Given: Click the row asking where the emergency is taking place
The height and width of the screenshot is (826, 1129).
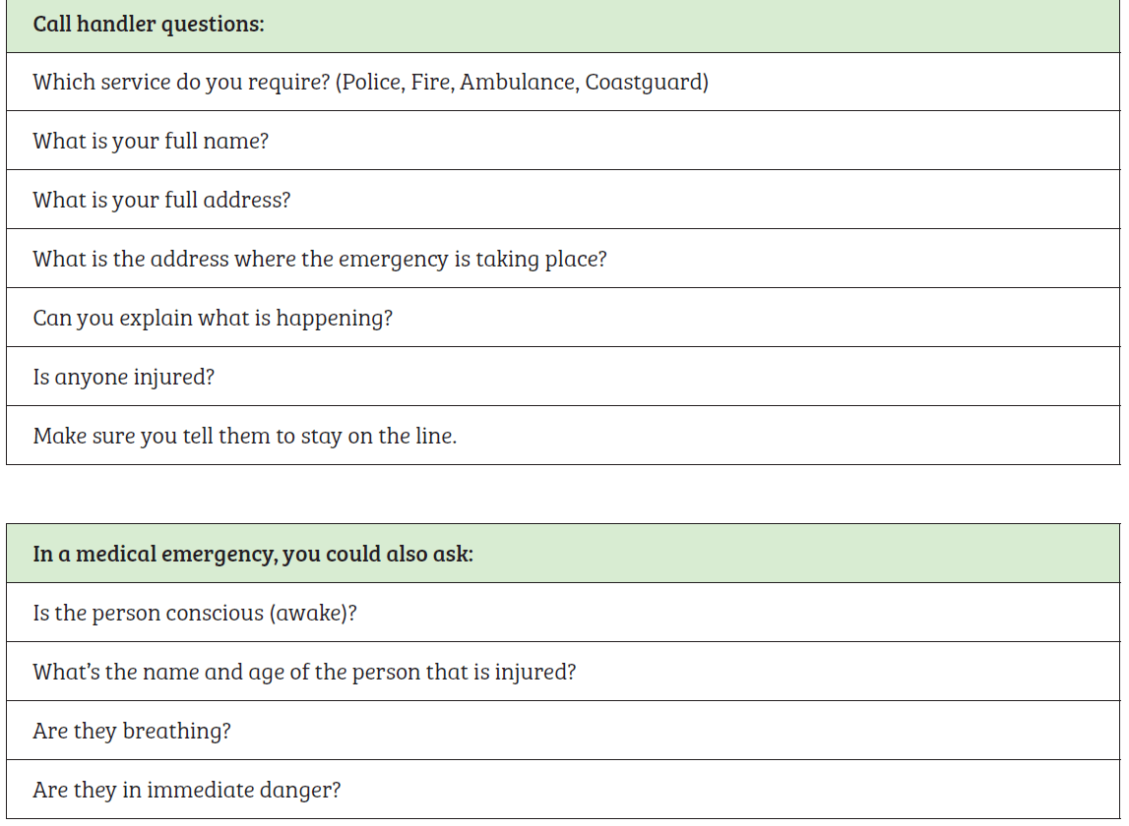Looking at the screenshot, I should tap(320, 259).
